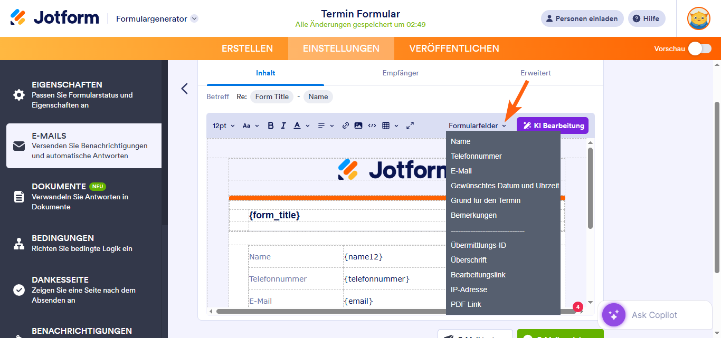Insert an image into the email body

coord(359,125)
